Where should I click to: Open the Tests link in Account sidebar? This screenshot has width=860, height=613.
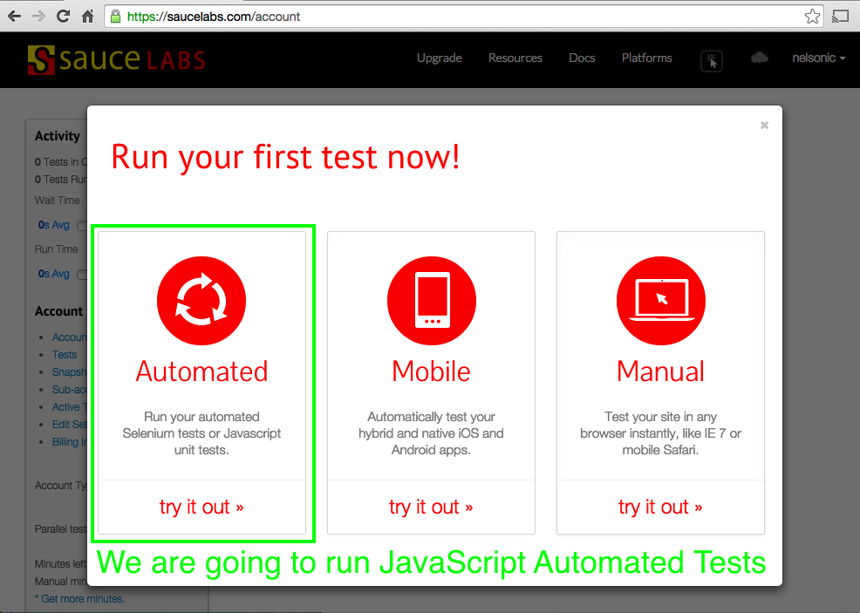65,355
